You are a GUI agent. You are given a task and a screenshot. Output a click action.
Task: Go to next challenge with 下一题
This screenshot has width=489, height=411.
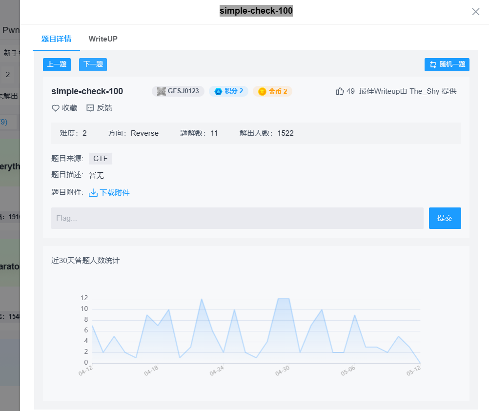[x=93, y=64]
